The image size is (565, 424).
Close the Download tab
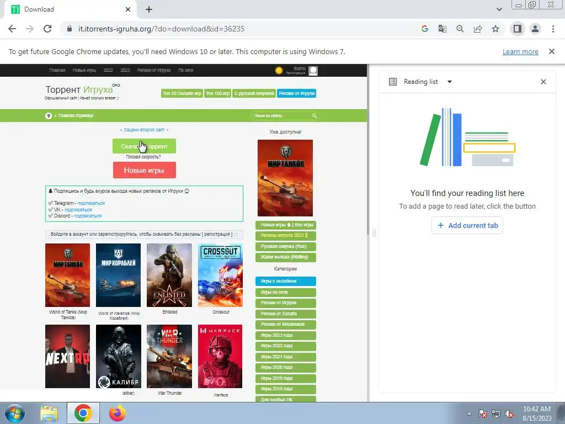tap(128, 9)
